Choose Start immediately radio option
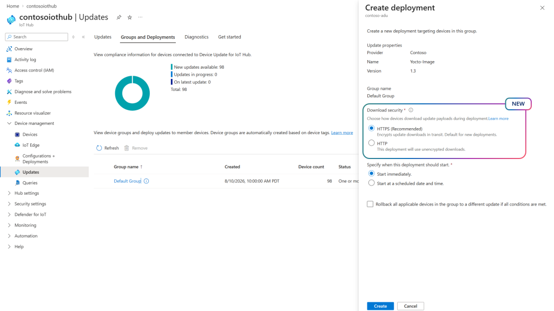This screenshot has width=554, height=311. pos(371,174)
